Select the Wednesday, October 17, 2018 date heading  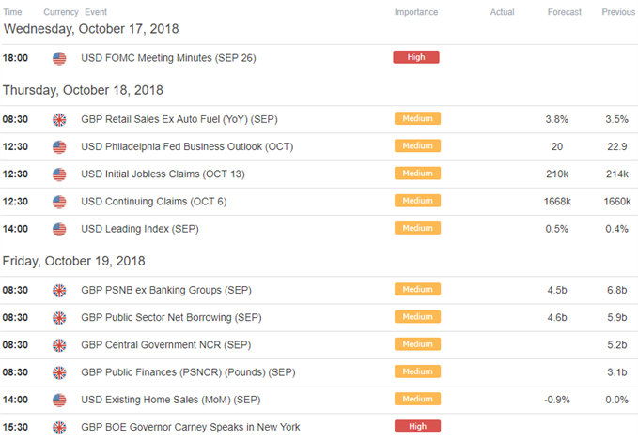click(91, 29)
